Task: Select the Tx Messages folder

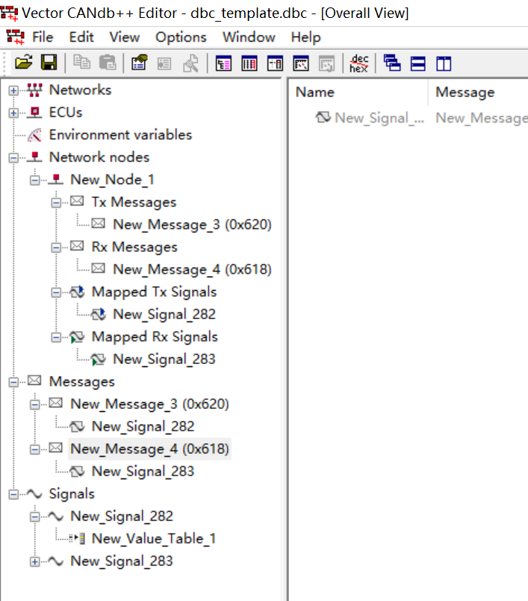Action: pyautogui.click(x=134, y=202)
